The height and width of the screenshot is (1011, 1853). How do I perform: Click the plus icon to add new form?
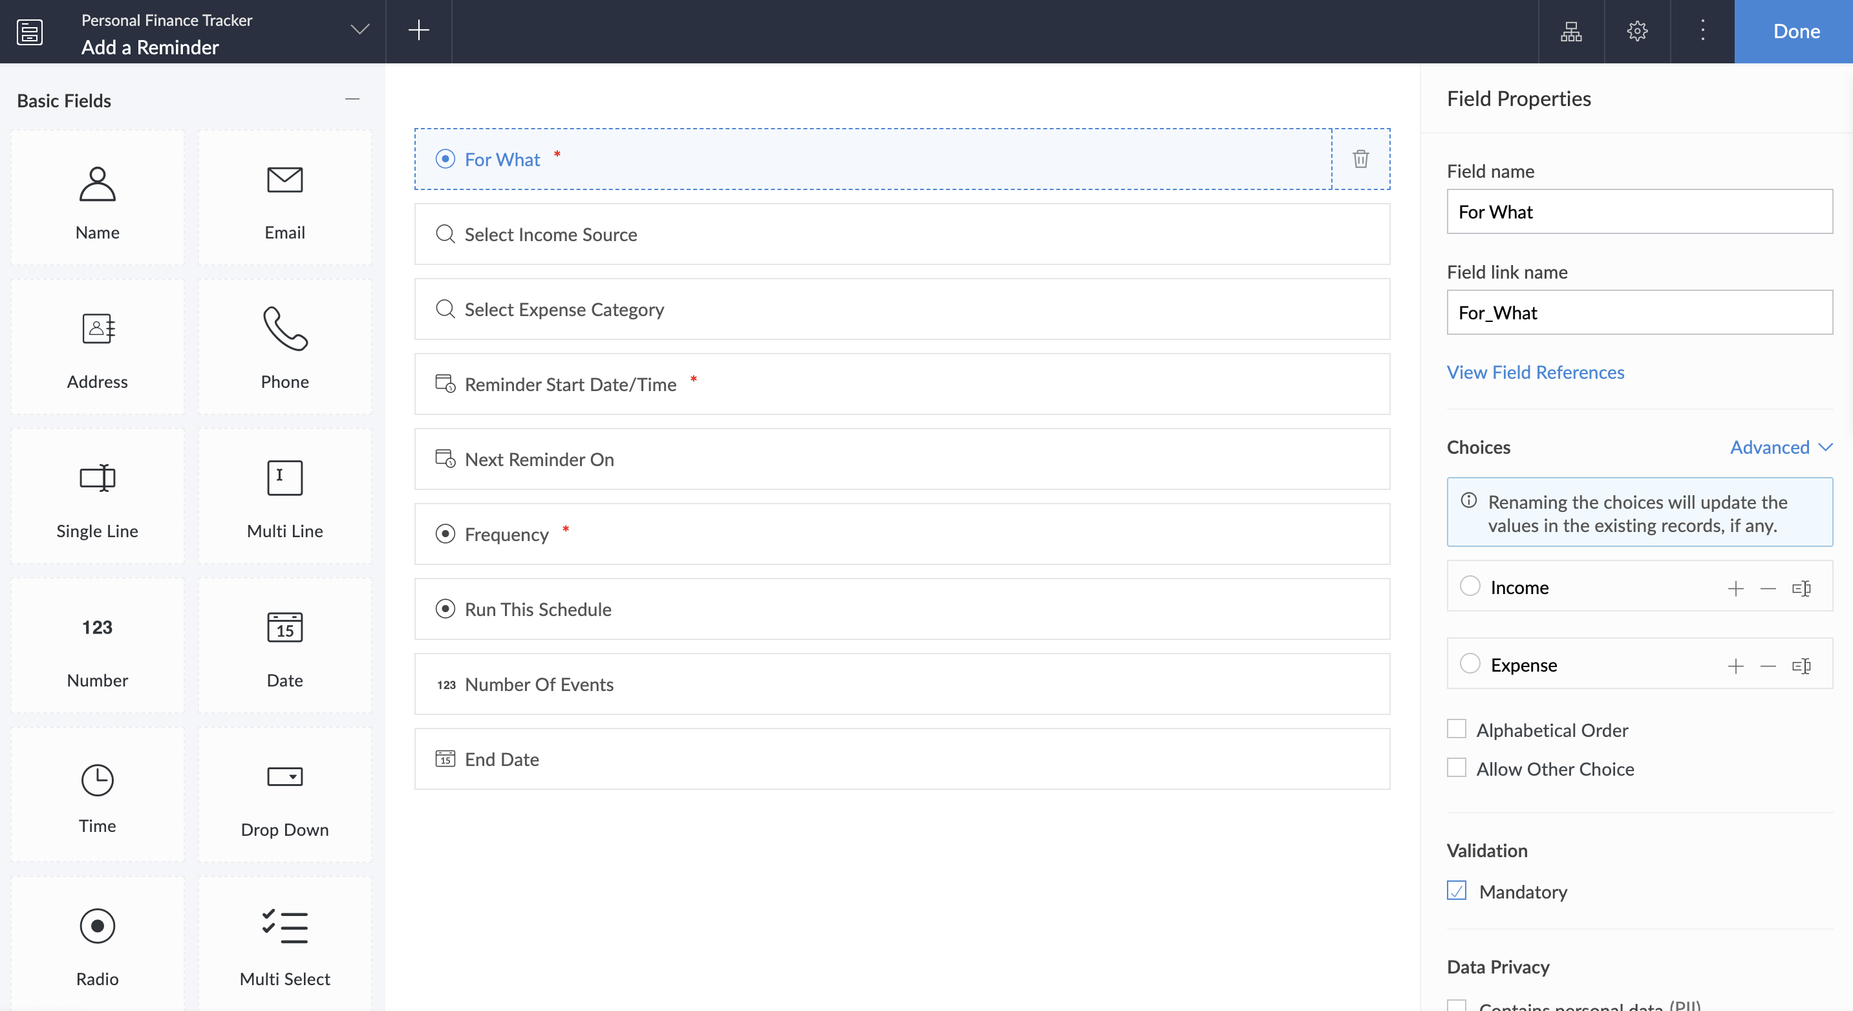419,31
